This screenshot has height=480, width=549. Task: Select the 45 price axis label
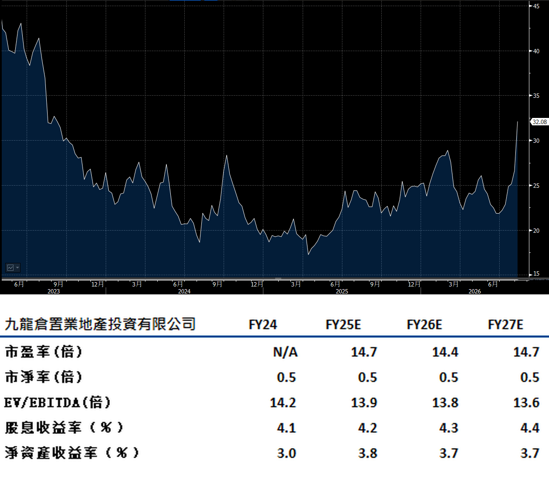point(537,6)
